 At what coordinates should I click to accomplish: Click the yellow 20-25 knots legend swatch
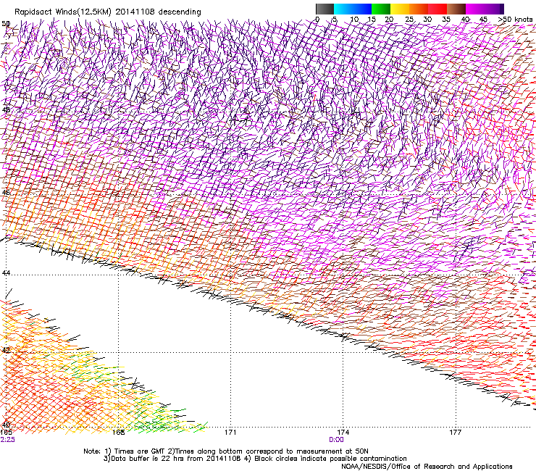pyautogui.click(x=400, y=9)
